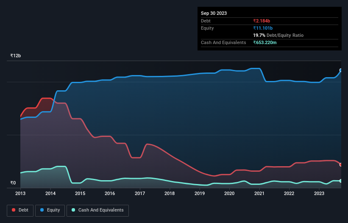
Task: Click the ₹0 y-axis label
Action: click(x=13, y=183)
